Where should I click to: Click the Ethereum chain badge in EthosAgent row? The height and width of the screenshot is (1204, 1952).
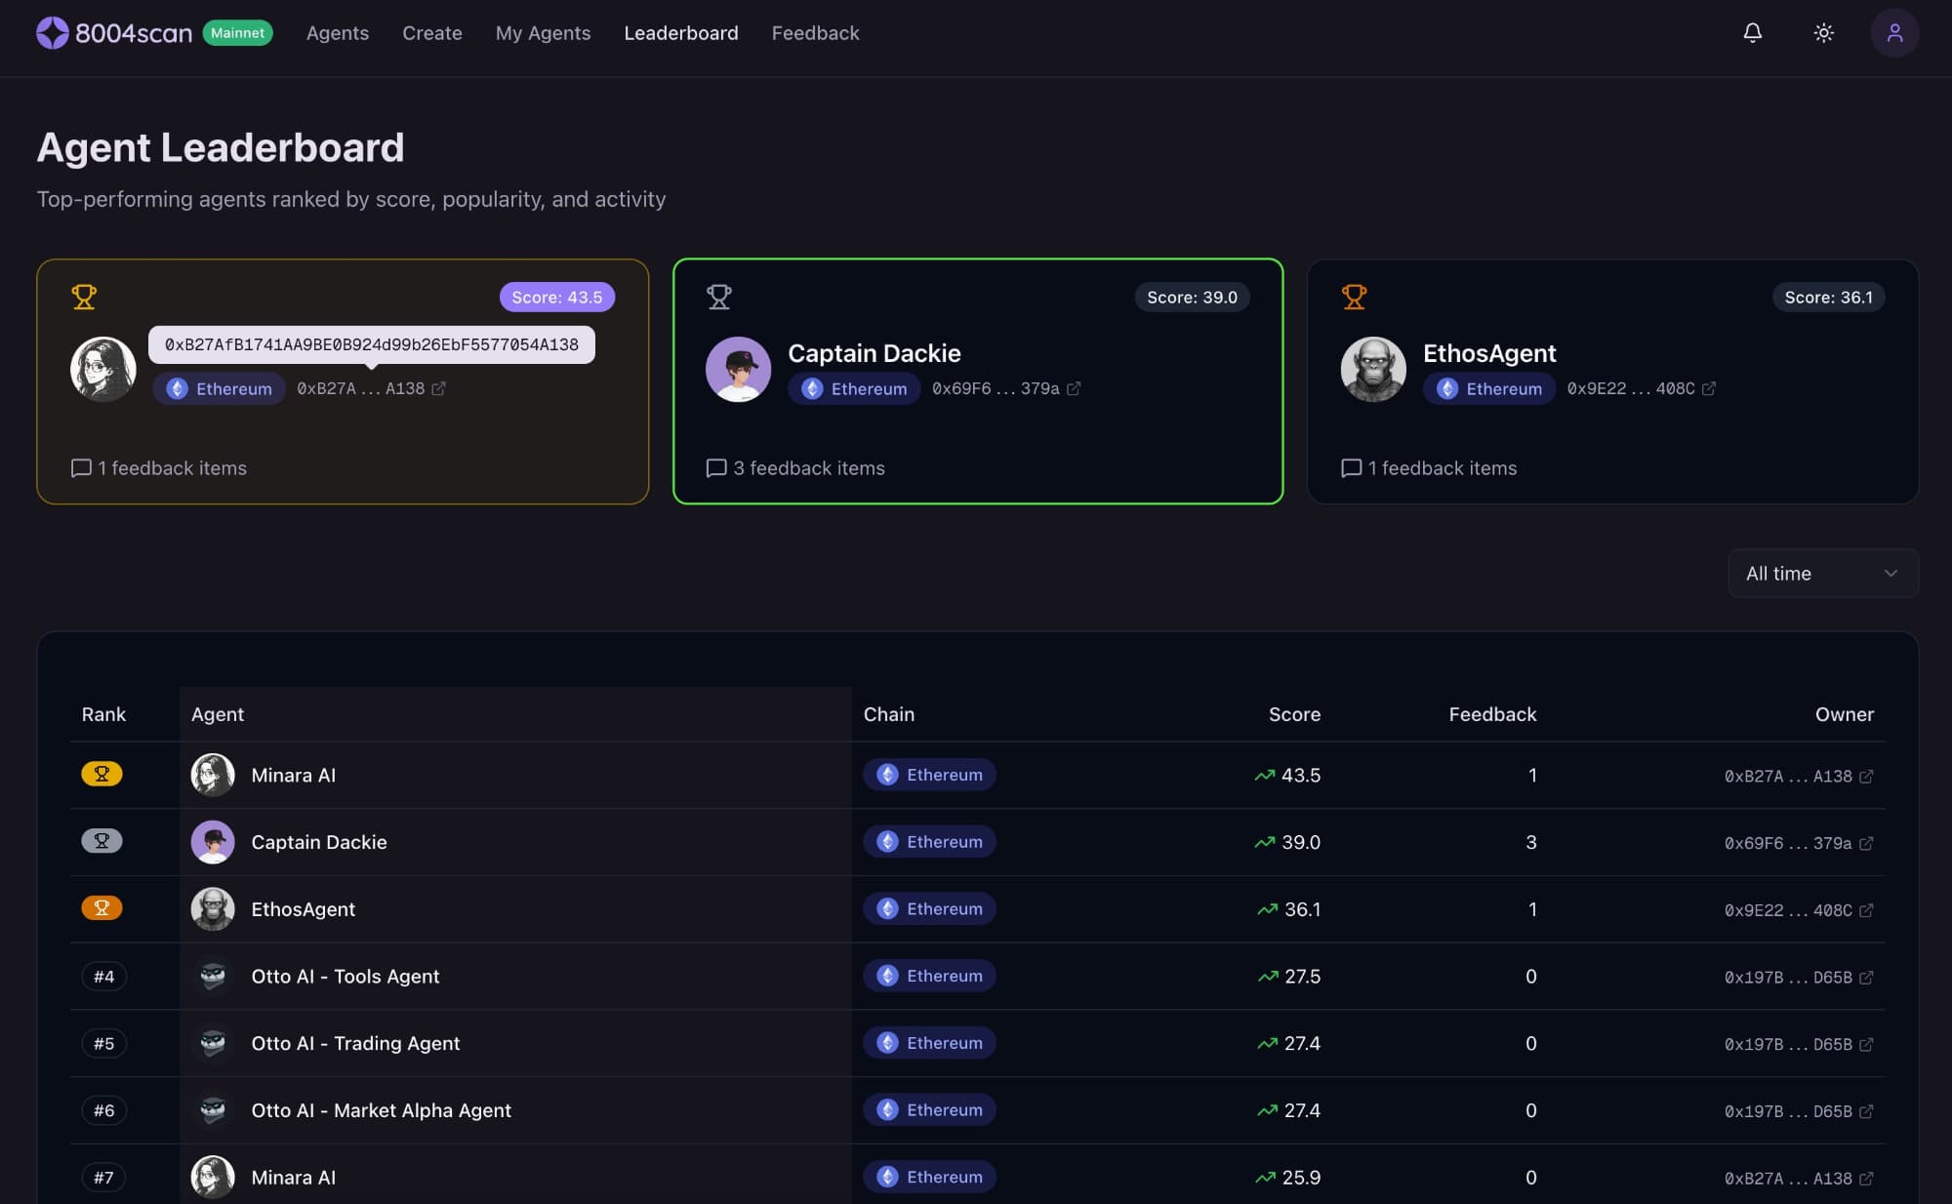[x=929, y=908]
